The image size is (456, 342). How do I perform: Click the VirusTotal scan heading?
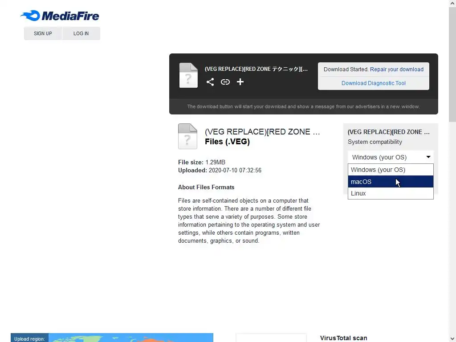(x=343, y=338)
